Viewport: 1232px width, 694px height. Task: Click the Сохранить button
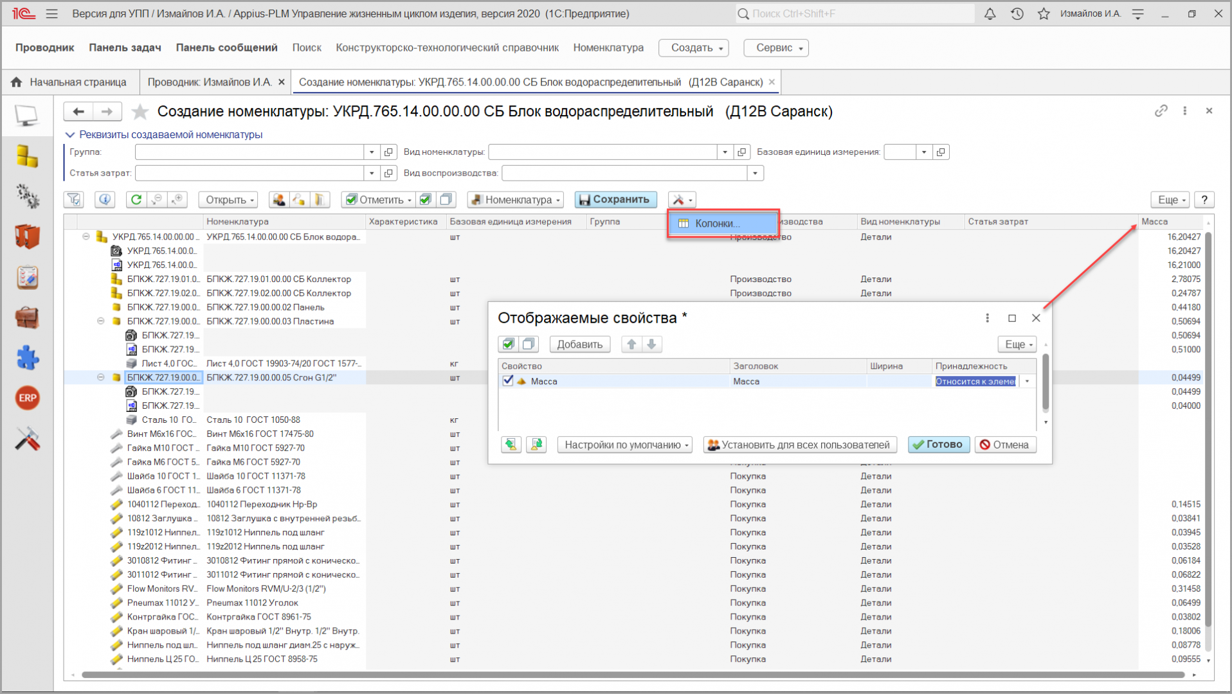[x=615, y=200]
